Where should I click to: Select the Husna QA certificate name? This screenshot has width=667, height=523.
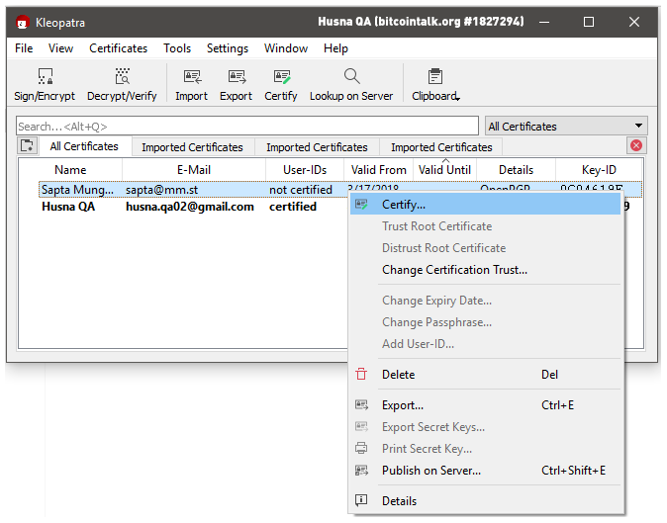(68, 207)
